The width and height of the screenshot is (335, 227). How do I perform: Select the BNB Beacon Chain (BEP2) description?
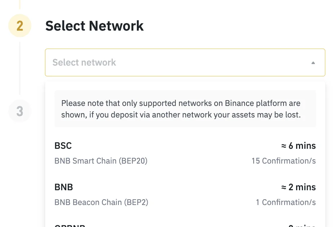pos(101,202)
